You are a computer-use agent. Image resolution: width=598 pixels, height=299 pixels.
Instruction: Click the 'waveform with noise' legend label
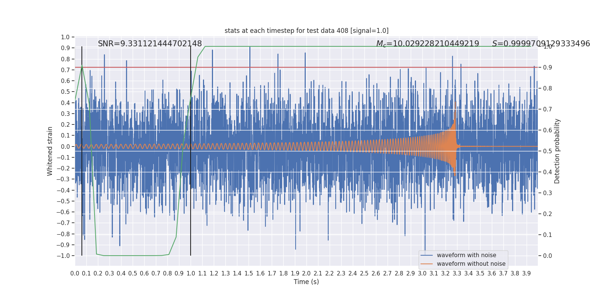click(466, 255)
